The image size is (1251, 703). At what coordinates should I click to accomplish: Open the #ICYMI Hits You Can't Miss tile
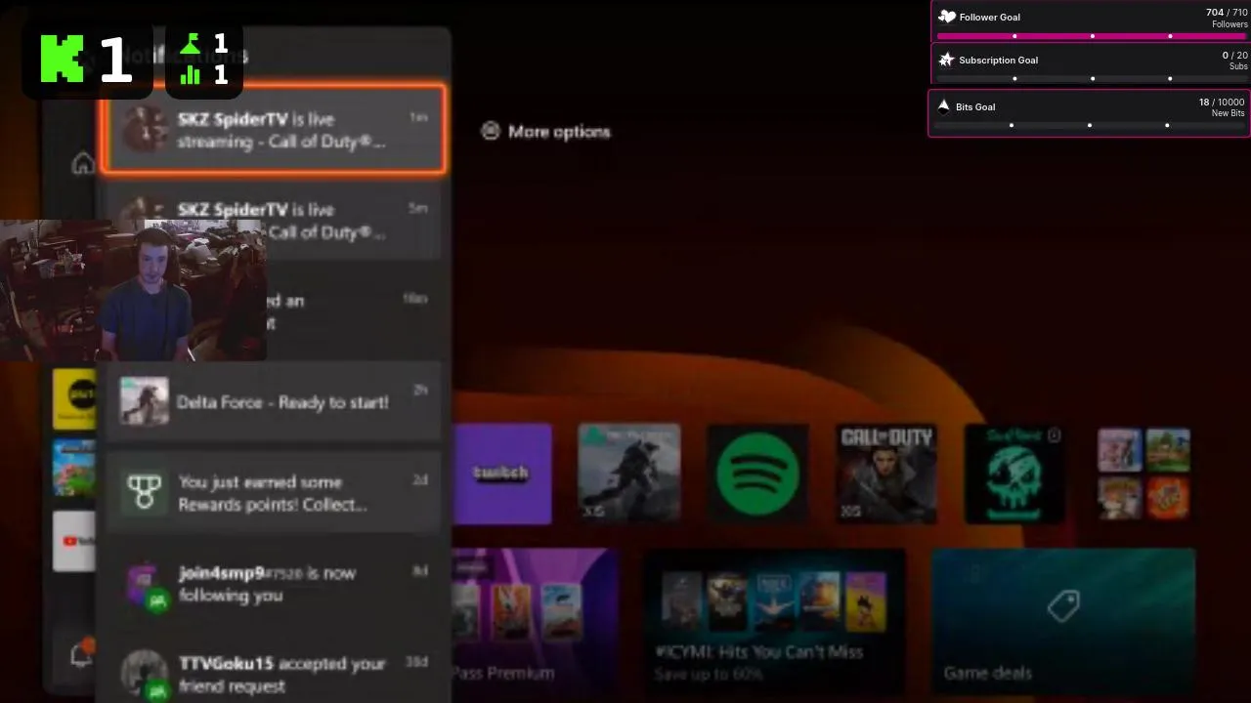click(x=773, y=620)
